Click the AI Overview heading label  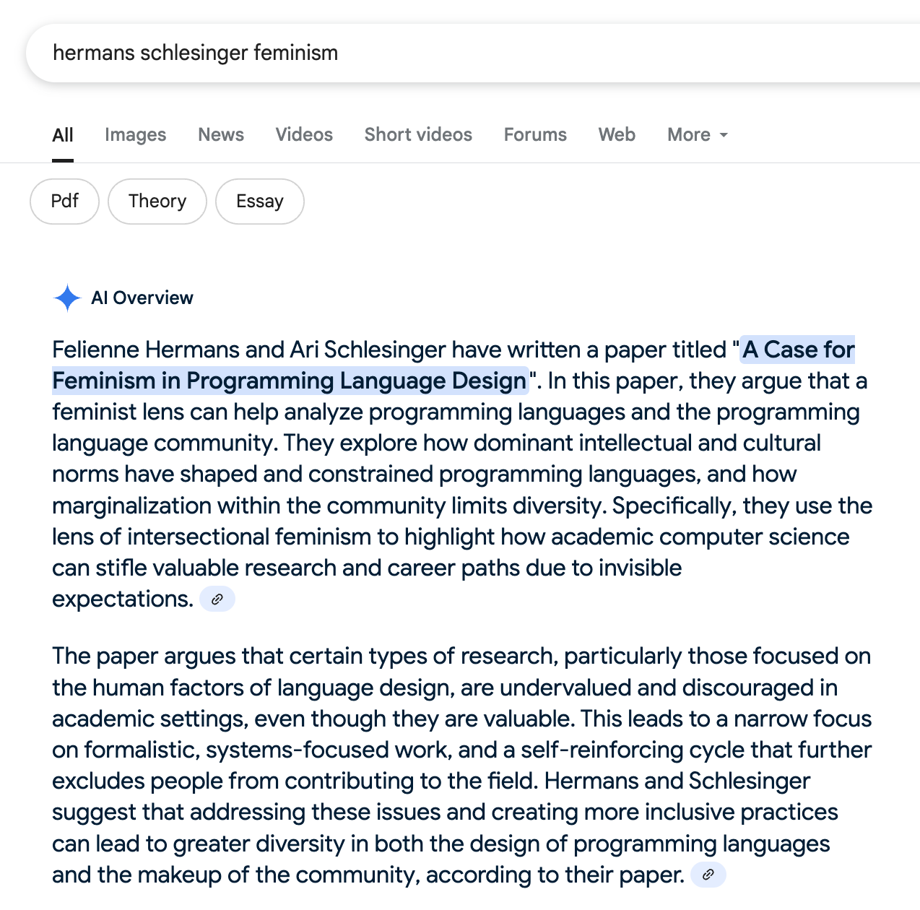142,298
